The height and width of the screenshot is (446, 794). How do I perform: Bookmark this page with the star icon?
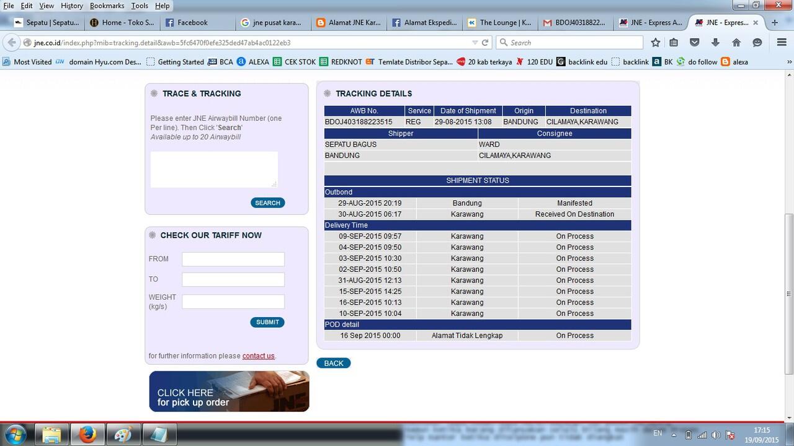(x=656, y=43)
